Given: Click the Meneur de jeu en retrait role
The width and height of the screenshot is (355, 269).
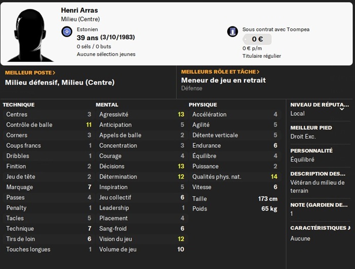Looking at the screenshot, I should tap(223, 80).
